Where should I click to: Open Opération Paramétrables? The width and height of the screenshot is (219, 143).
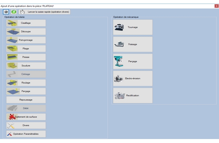[x=26, y=134]
